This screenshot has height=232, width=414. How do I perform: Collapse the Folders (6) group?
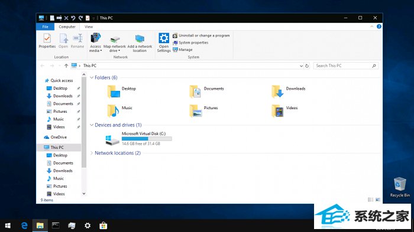pyautogui.click(x=92, y=77)
